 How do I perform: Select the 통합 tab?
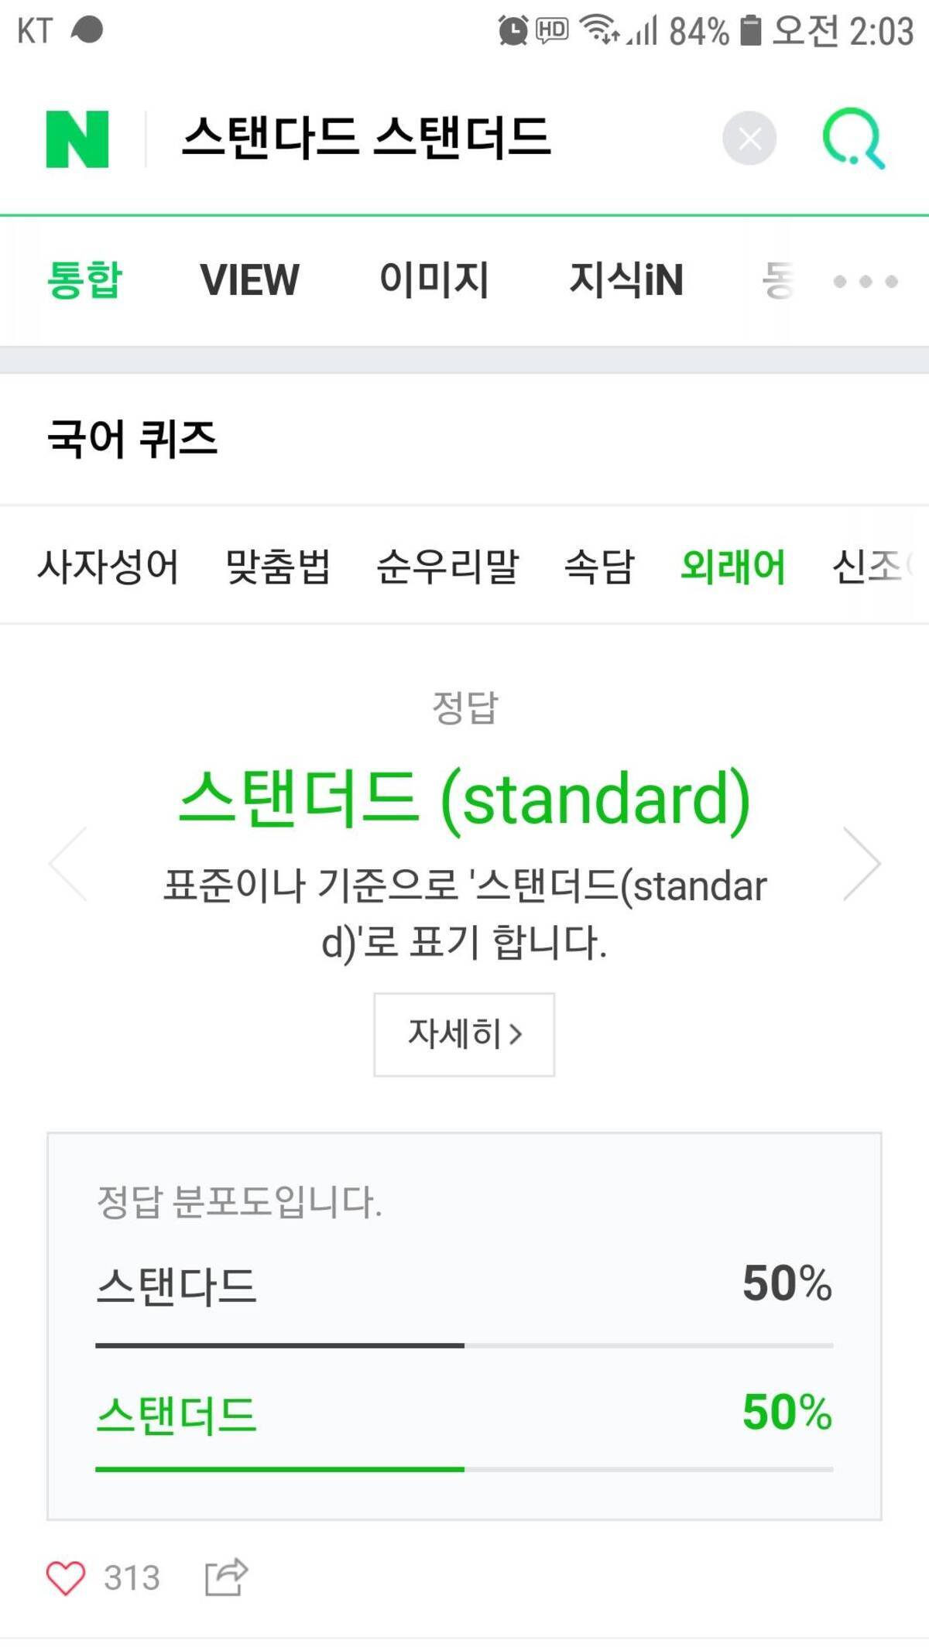coord(85,280)
